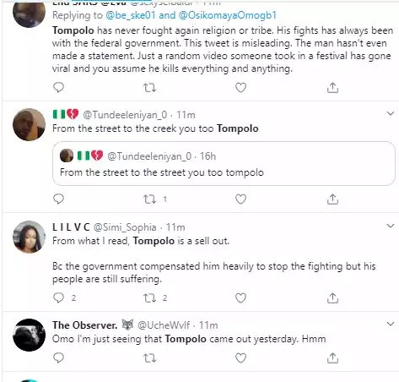Reply to the first tweet about Tompolo and religion

(x=58, y=88)
